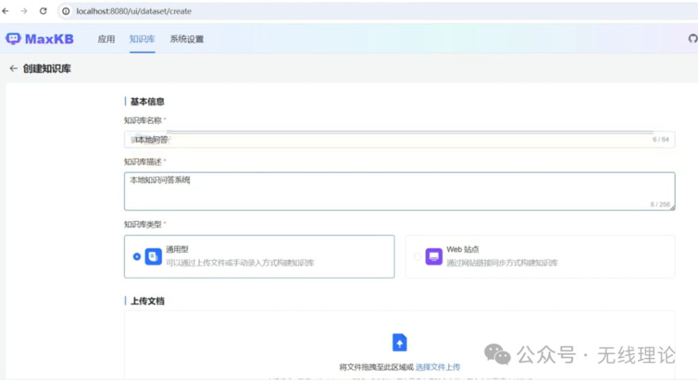
Task: Click the 选择文件上传 link
Action: click(438, 367)
